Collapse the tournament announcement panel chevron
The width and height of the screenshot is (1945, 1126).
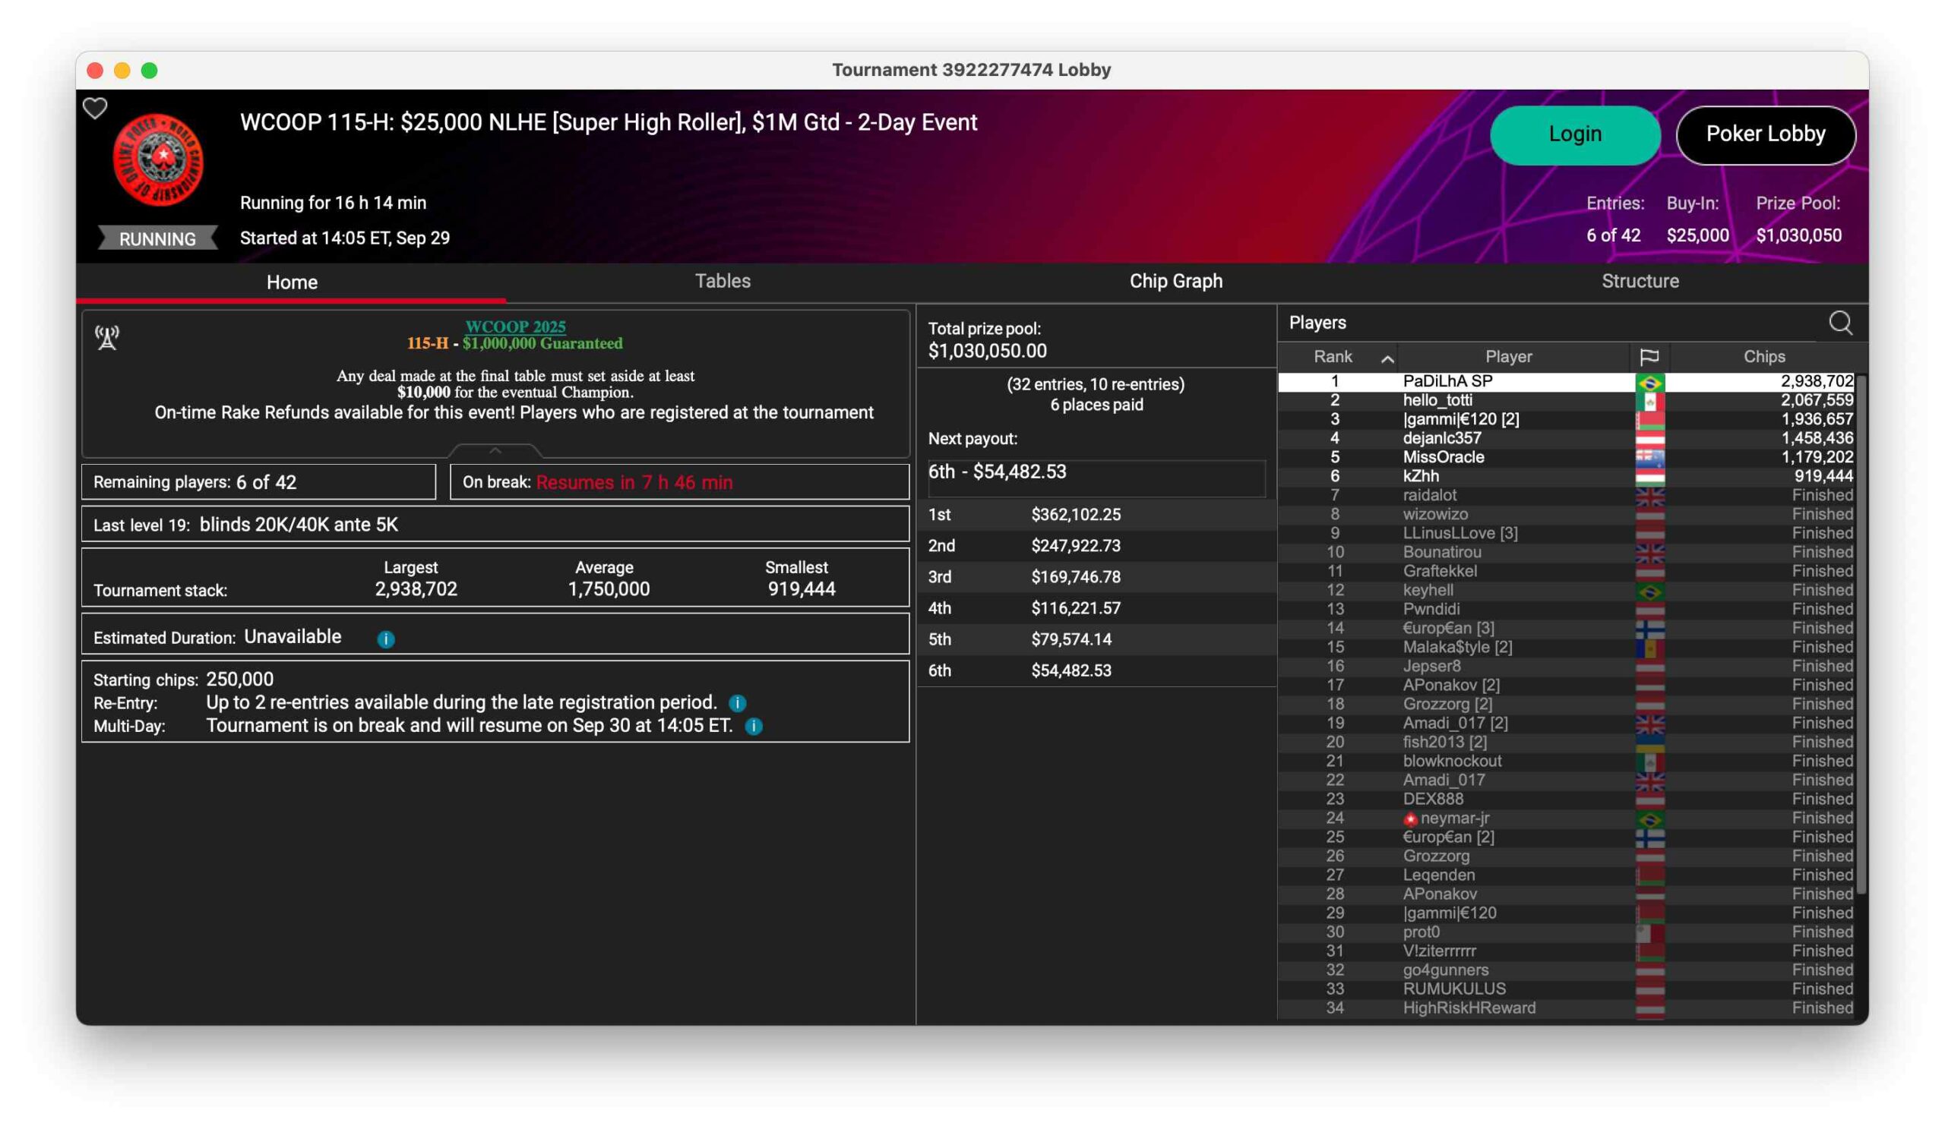point(495,449)
